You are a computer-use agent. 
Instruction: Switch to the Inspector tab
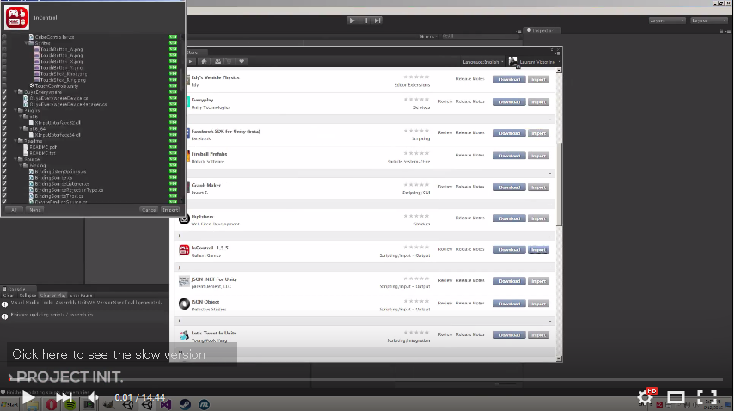click(x=541, y=30)
